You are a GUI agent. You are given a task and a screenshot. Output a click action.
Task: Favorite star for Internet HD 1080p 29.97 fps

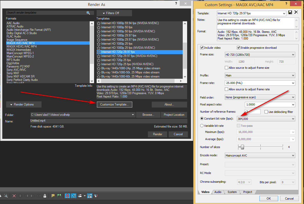[99, 35]
